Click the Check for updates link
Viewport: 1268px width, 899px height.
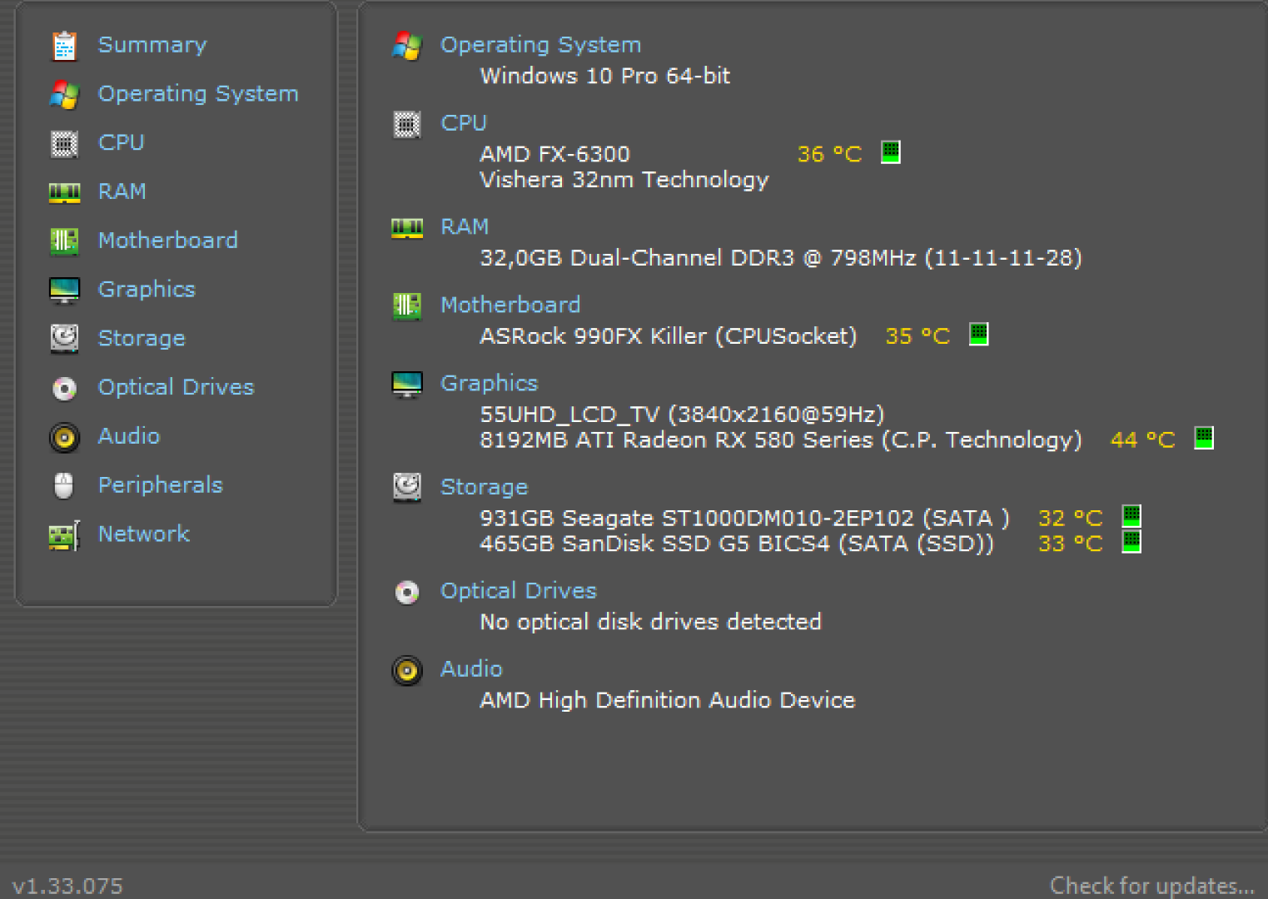1151,885
